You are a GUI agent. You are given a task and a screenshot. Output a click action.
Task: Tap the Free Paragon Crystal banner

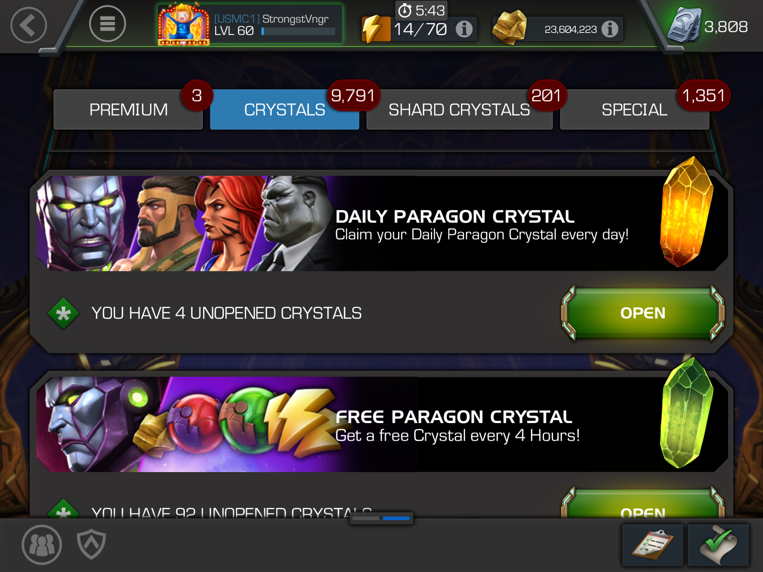tap(381, 424)
